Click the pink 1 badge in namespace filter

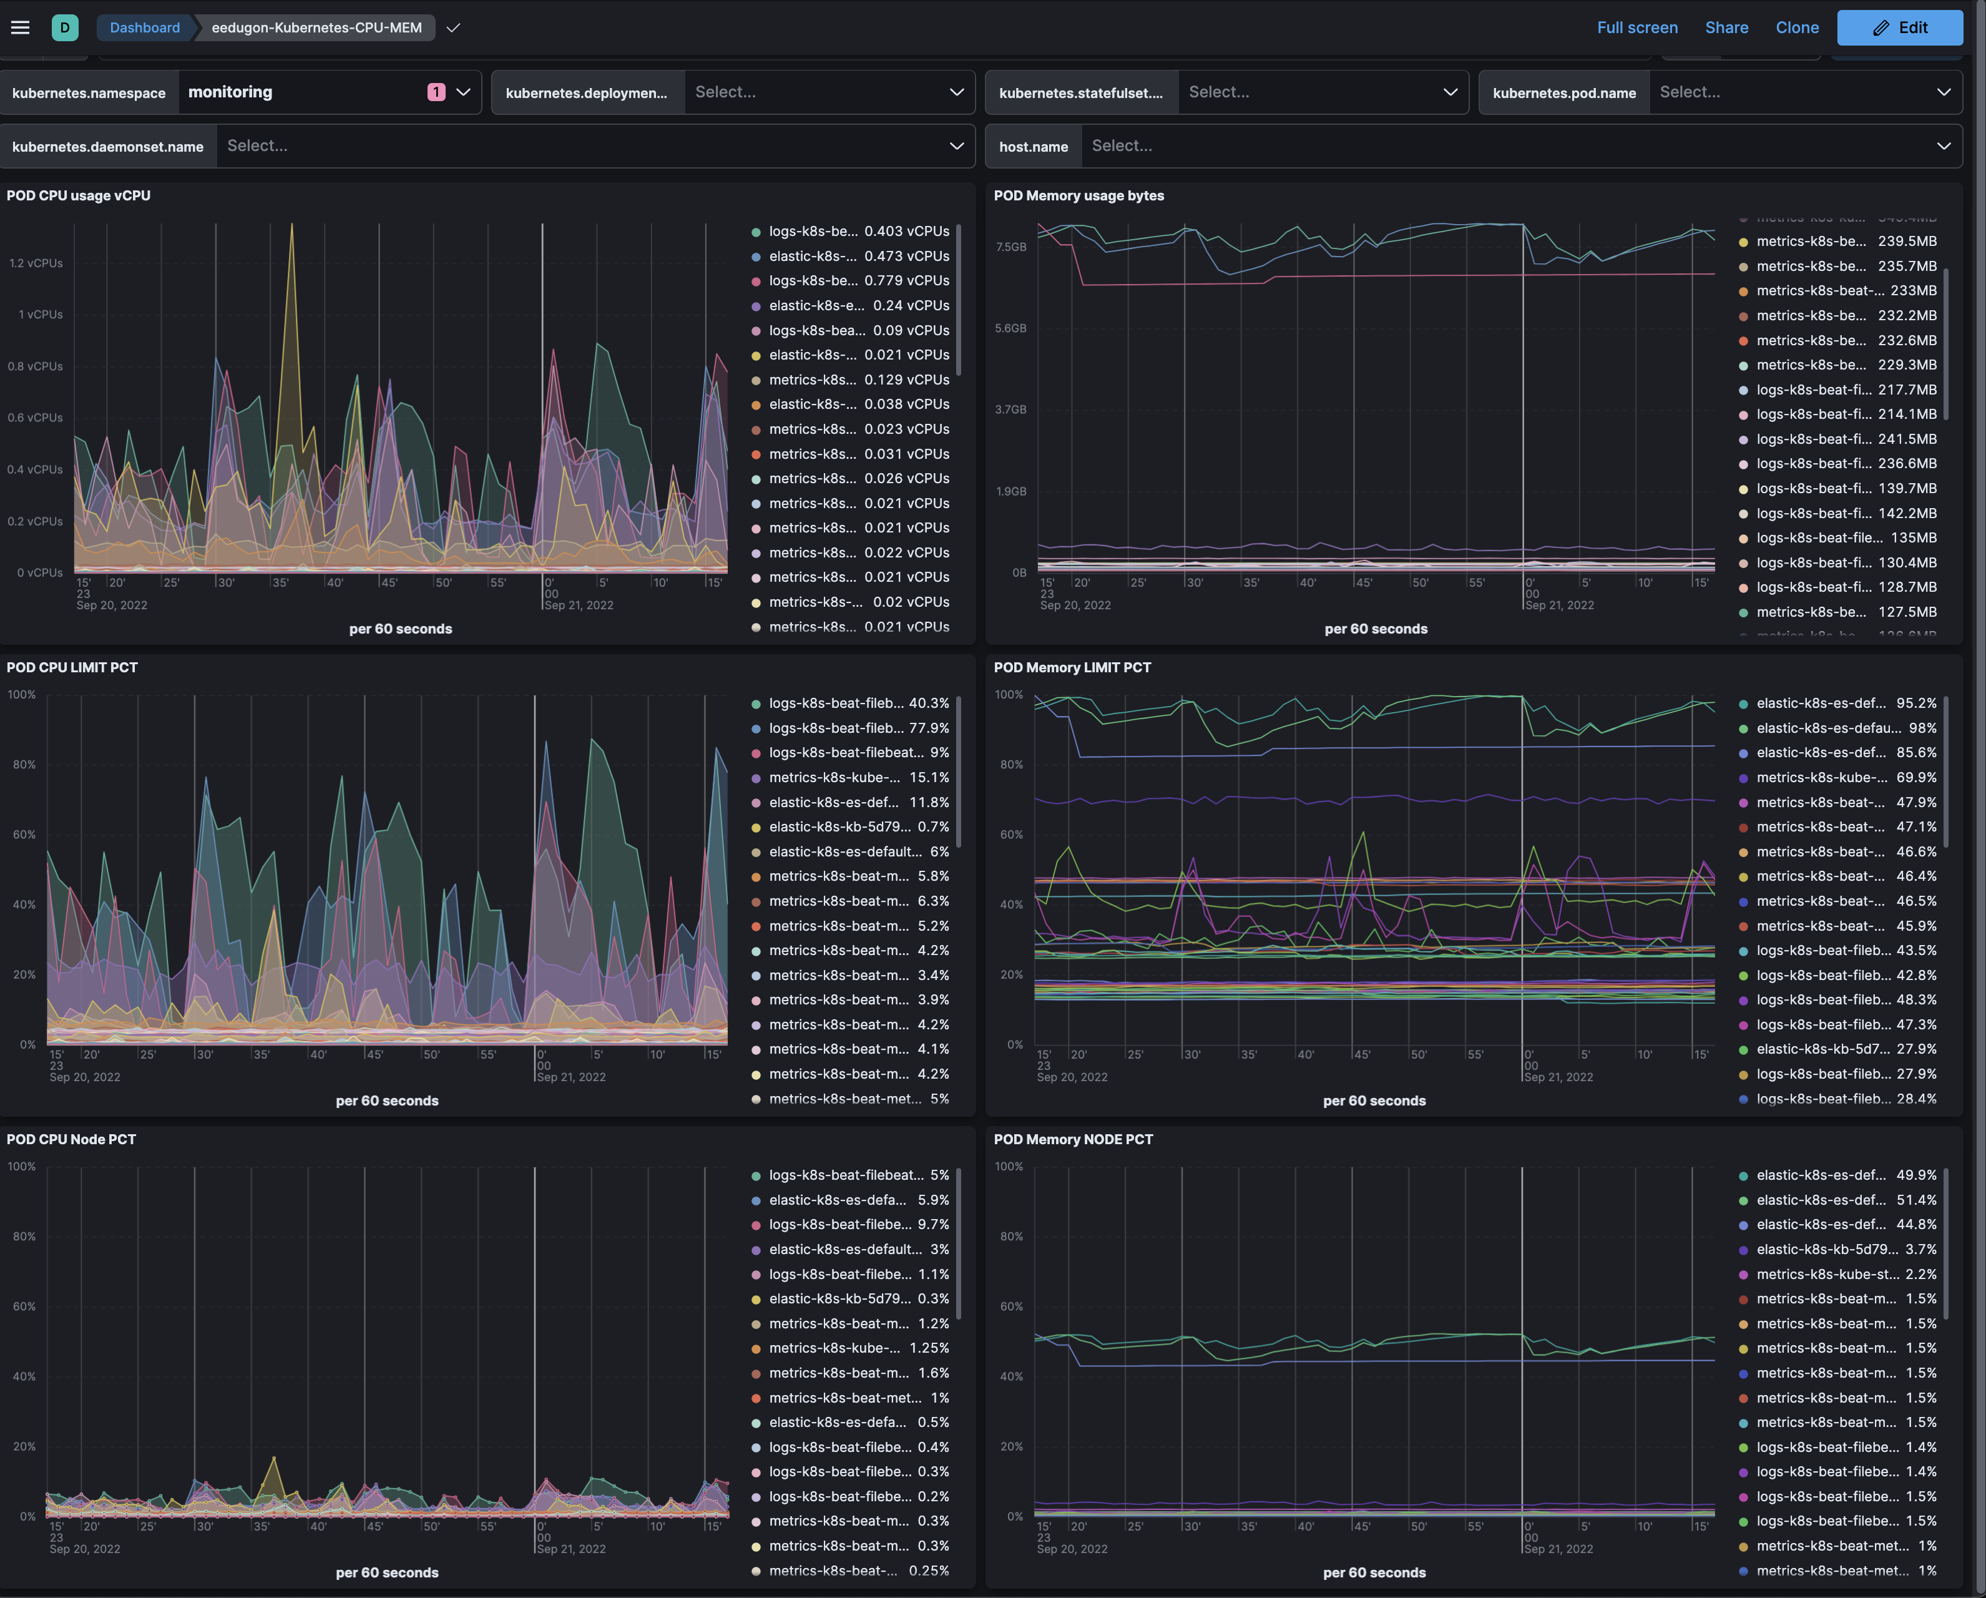coord(436,92)
